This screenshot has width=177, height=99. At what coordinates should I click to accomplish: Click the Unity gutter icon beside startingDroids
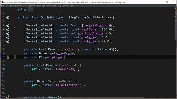point(8,33)
